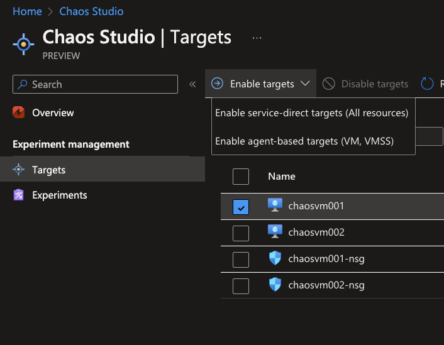Toggle the select-all checkbox in header
The height and width of the screenshot is (345, 444).
point(241,177)
